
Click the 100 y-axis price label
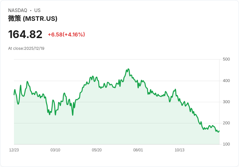tap(226, 144)
